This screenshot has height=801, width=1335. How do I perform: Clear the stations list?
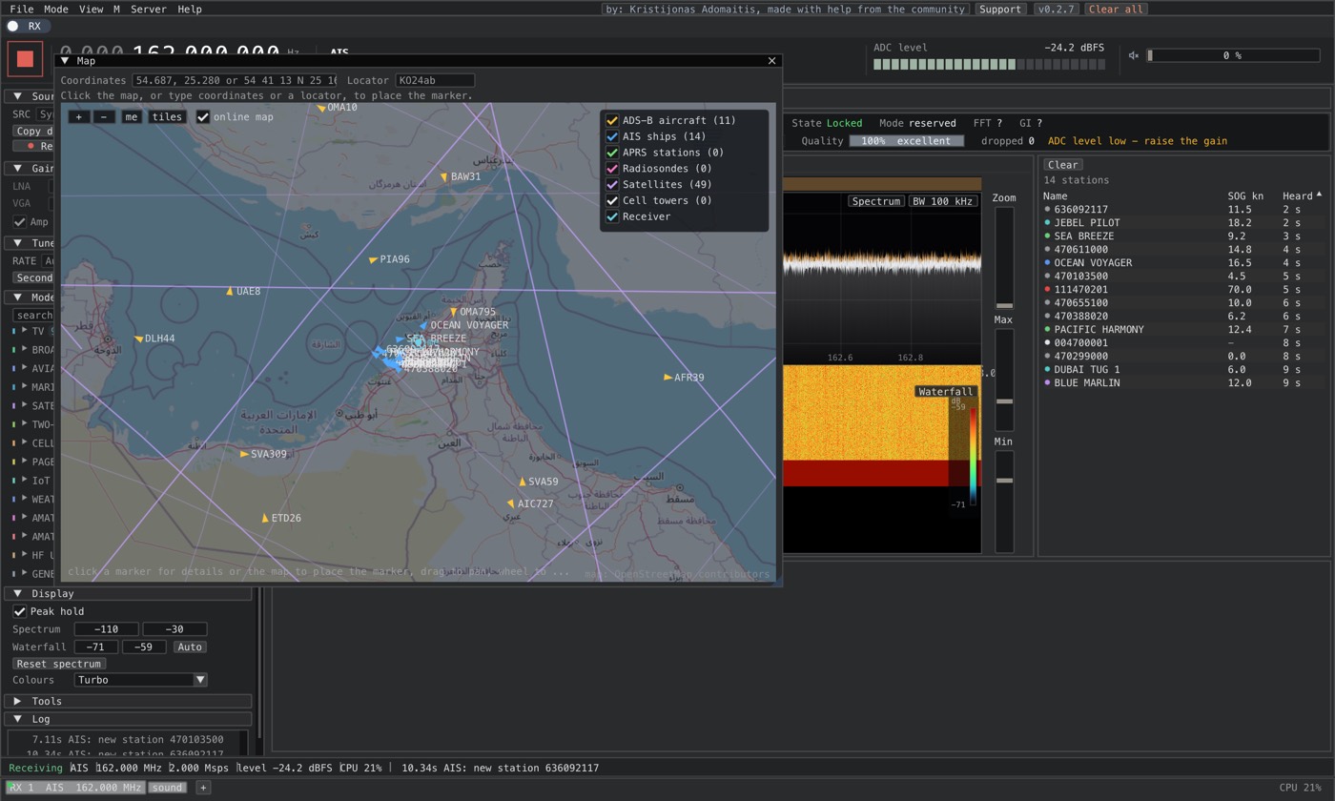1062,165
